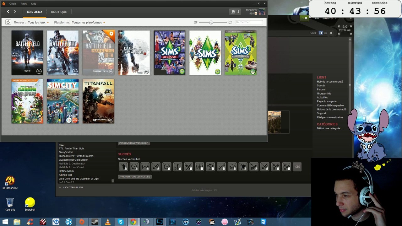
Task: Open the Amis menu
Action: click(x=24, y=4)
